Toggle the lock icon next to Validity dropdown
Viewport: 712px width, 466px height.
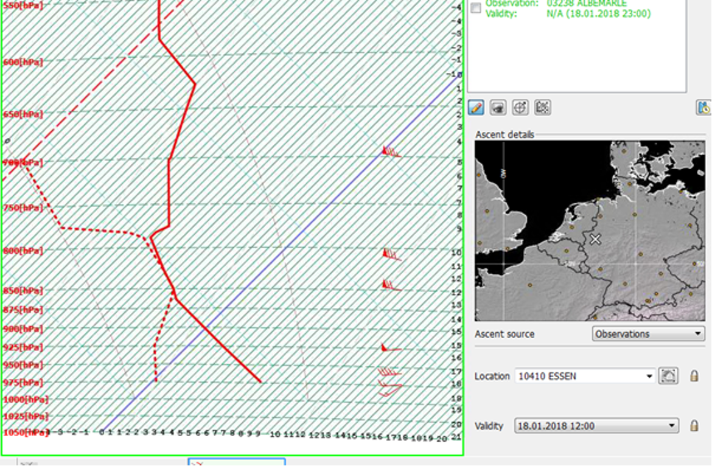click(694, 426)
